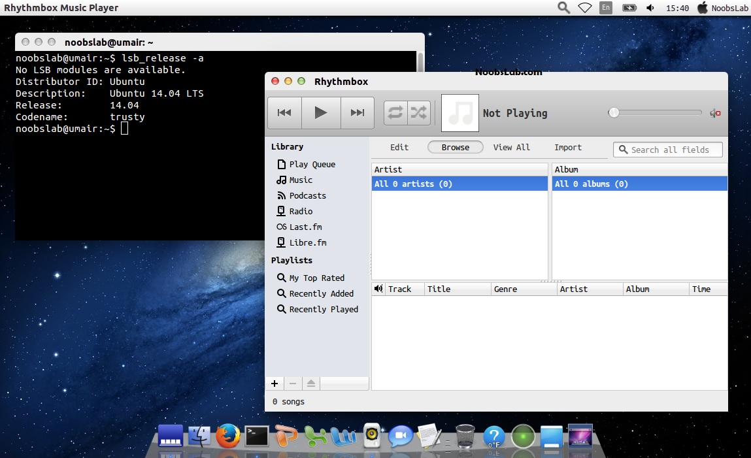This screenshot has height=458, width=751.
Task: Focus the Search all fields box
Action: pos(667,150)
